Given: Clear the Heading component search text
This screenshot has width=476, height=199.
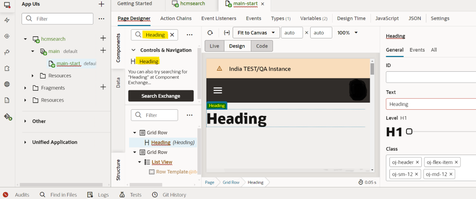Looking at the screenshot, I should tap(172, 35).
